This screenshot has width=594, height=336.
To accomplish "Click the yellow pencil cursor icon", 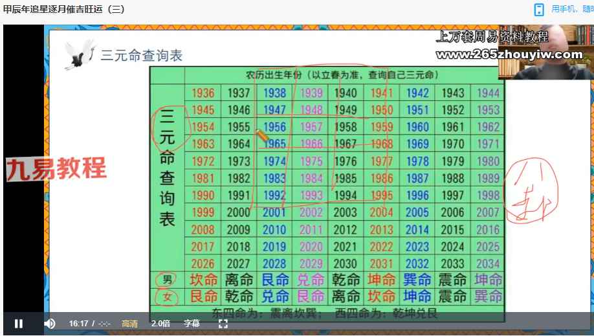I will click(x=261, y=135).
